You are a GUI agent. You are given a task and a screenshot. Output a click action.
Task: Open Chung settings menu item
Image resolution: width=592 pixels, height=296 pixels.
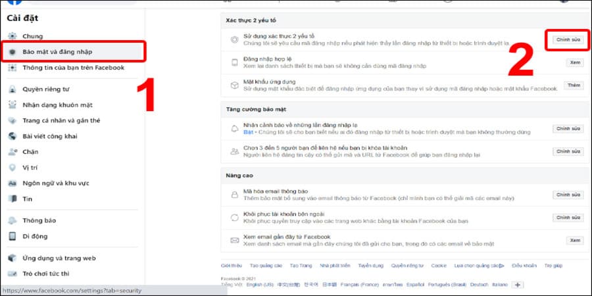pos(32,36)
